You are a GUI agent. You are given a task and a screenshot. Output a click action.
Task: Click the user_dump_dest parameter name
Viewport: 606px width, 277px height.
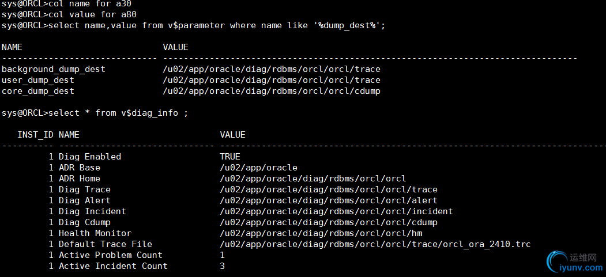click(38, 80)
